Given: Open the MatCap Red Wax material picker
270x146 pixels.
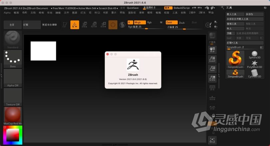Looking at the screenshot, I should coord(13,116).
